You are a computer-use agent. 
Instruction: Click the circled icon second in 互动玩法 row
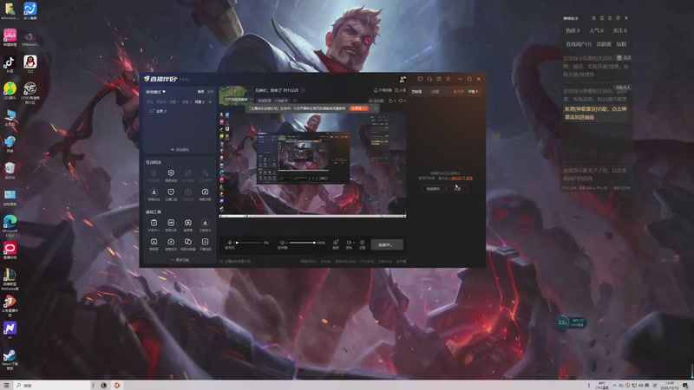tap(171, 172)
